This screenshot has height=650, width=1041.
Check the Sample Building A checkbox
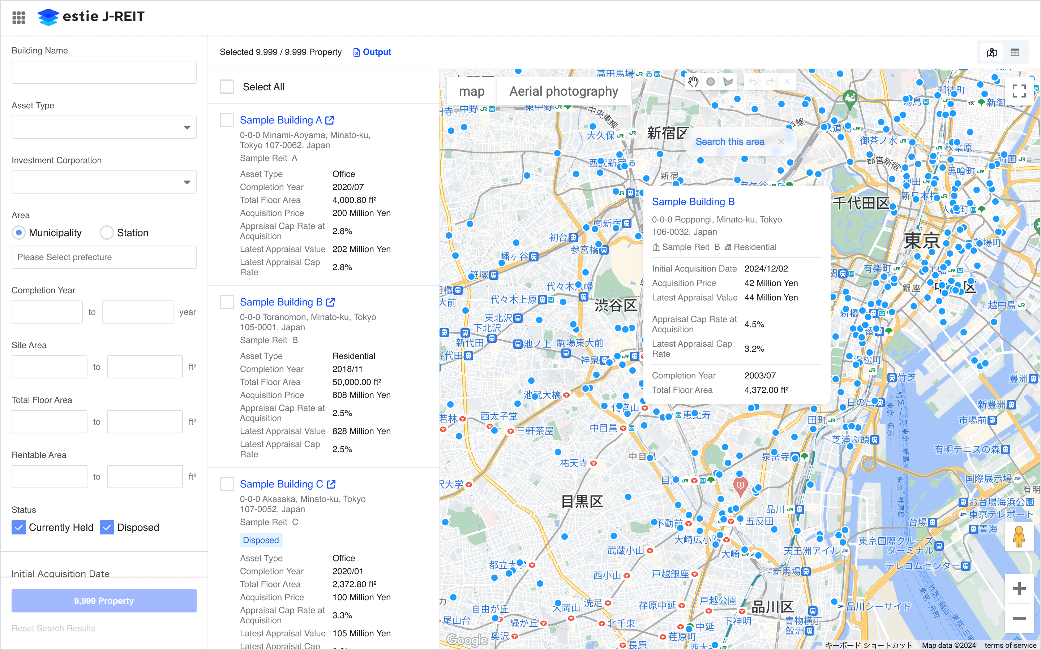[227, 120]
